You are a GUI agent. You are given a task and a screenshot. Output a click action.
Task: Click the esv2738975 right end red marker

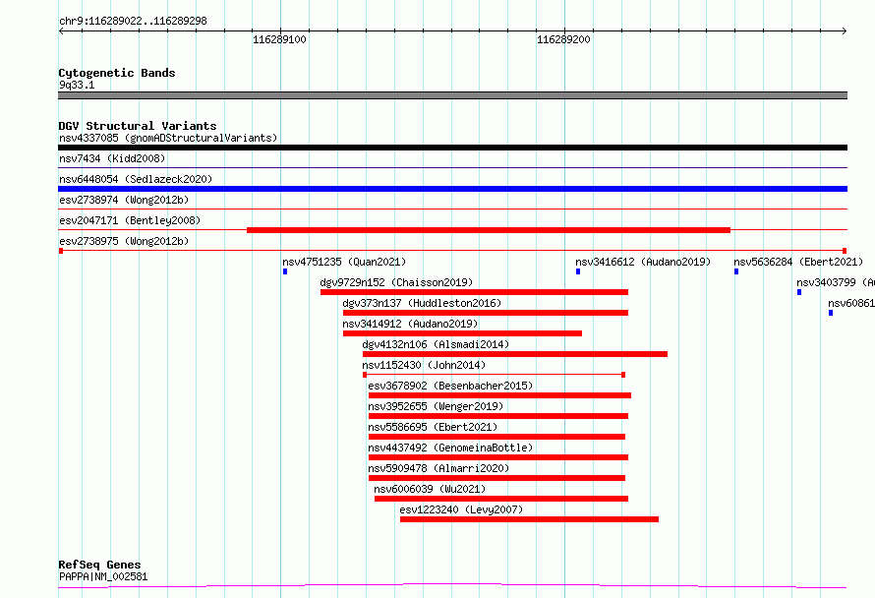[x=845, y=251]
